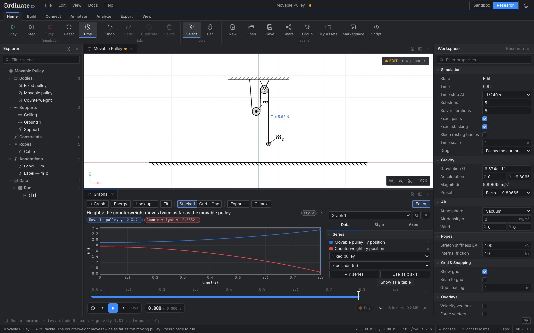Image resolution: width=534 pixels, height=333 pixels.
Task: Open the File menu
Action: 48,5
